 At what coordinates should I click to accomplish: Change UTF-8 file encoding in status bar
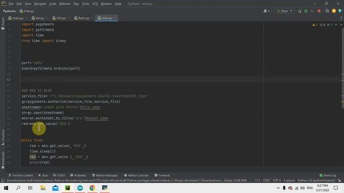pyautogui.click(x=277, y=181)
